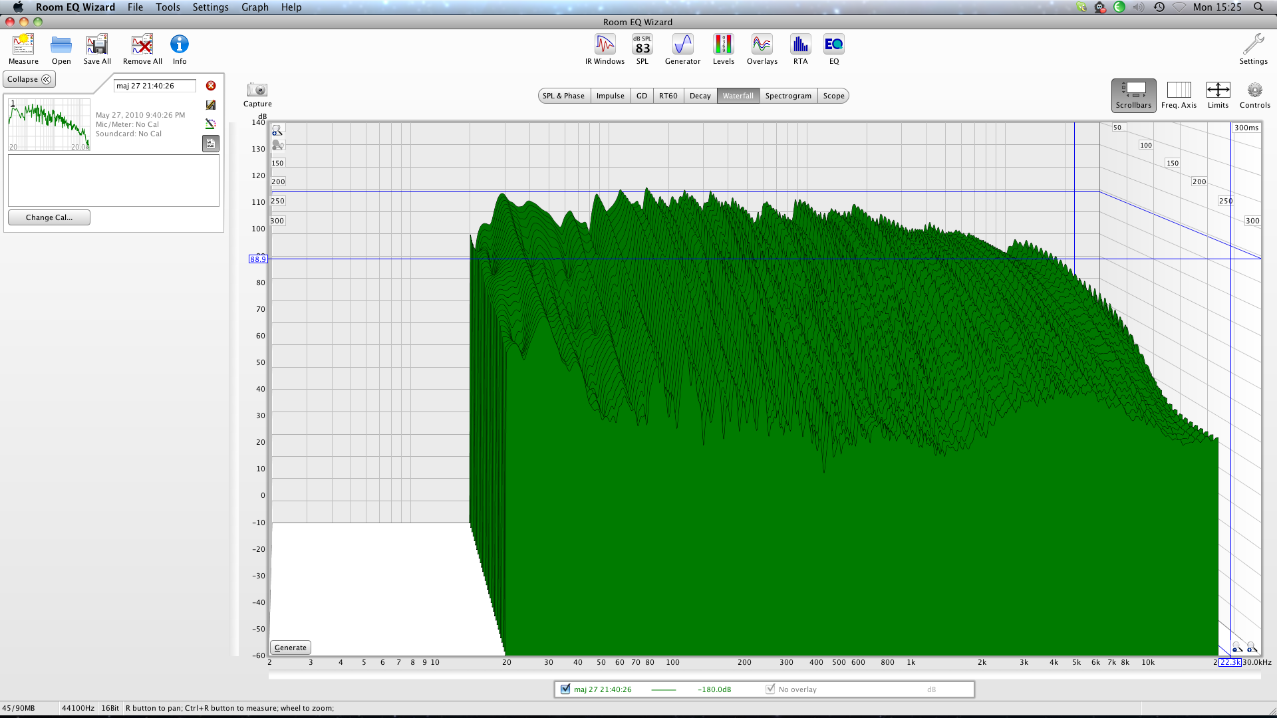Open the Limits settings popup
The image size is (1277, 718).
click(1218, 90)
